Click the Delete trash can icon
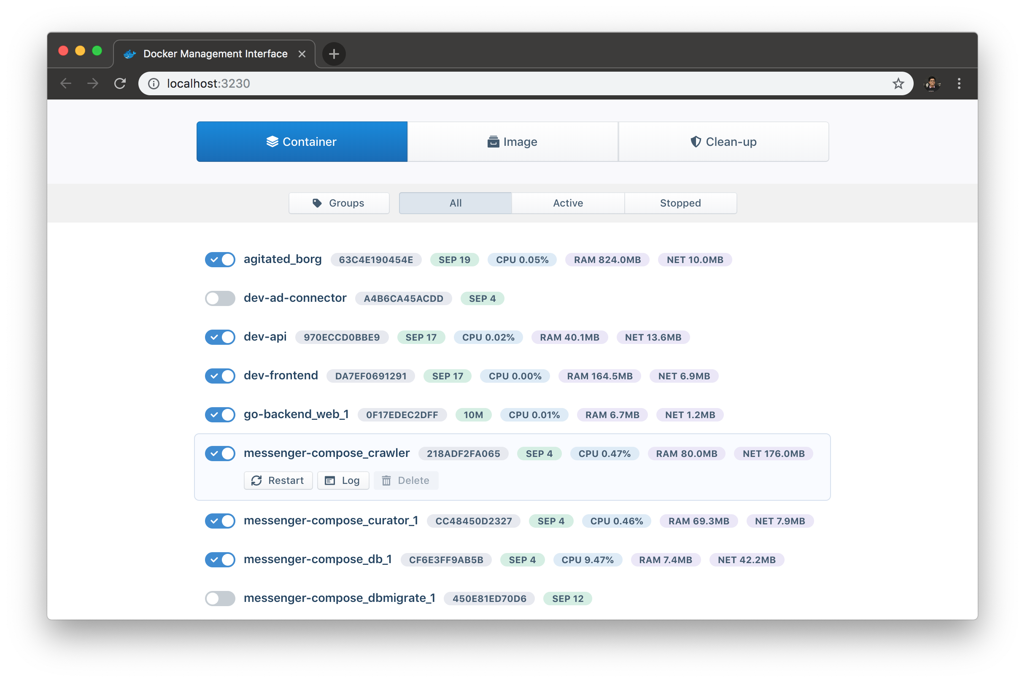 (386, 480)
